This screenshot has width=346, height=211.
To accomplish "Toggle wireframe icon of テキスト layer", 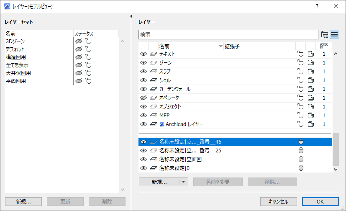I will (311, 54).
